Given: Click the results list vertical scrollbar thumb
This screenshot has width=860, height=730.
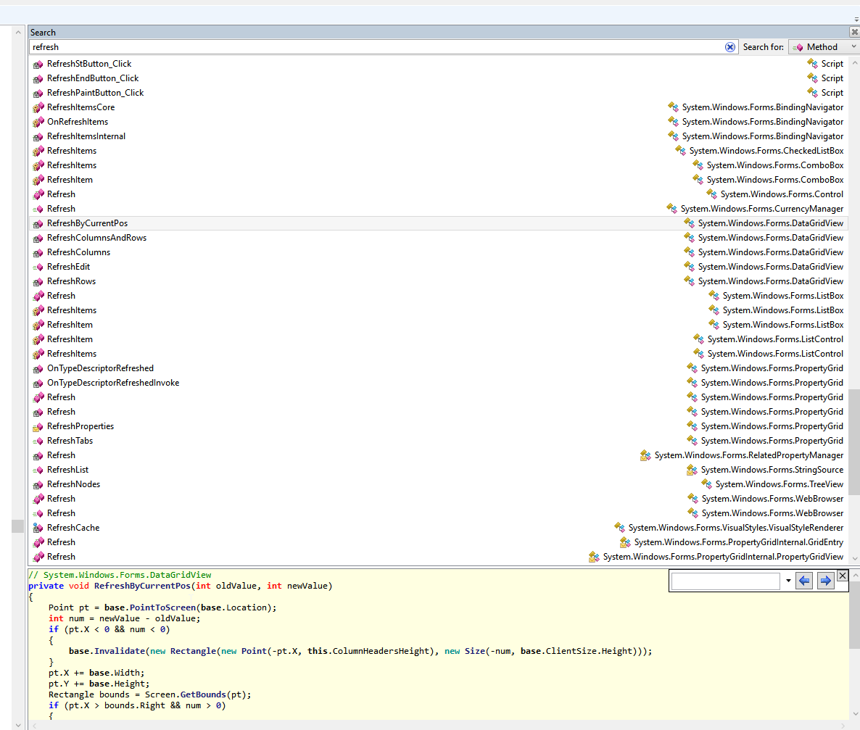Looking at the screenshot, I should [x=854, y=442].
